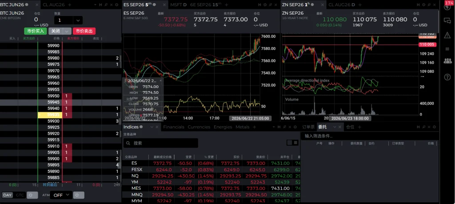The width and height of the screenshot is (455, 204).
Task: Open the 仓位 positions tab
Action: 350,127
